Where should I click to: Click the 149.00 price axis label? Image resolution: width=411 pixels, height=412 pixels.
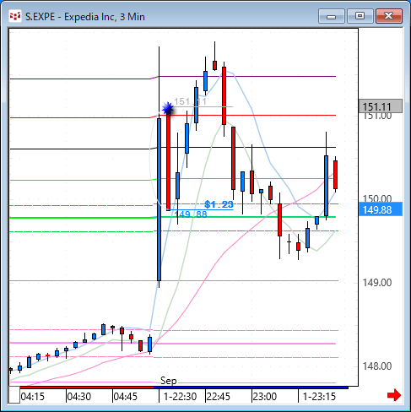pyautogui.click(x=377, y=283)
